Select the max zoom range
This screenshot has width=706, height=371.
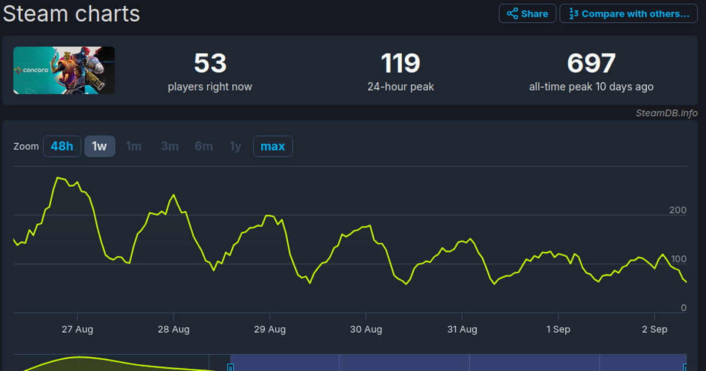[272, 146]
